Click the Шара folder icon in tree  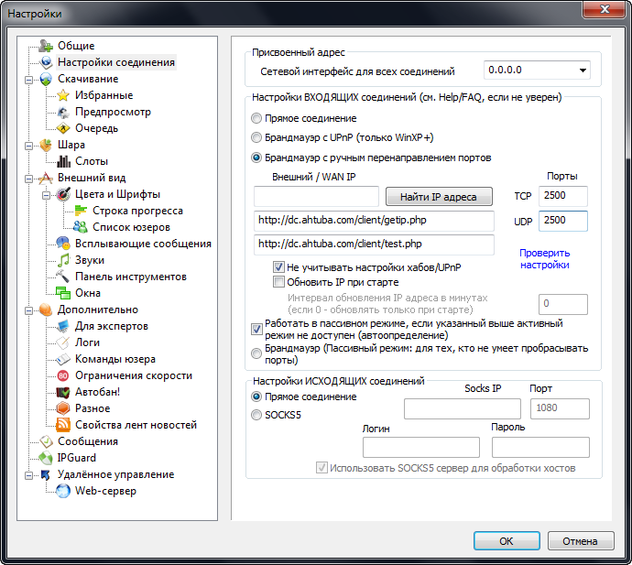[x=47, y=145]
